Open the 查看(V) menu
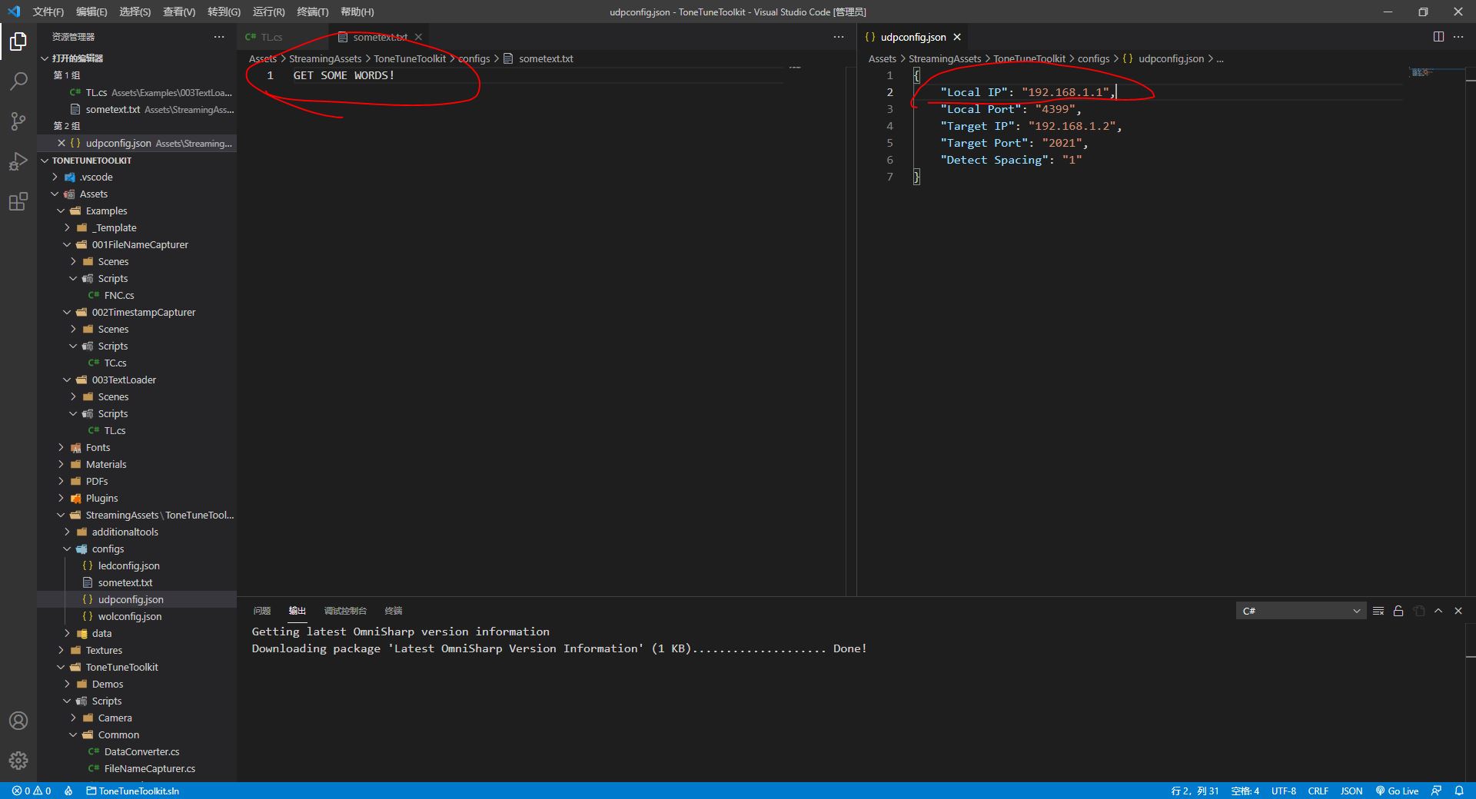Image resolution: width=1476 pixels, height=799 pixels. point(179,12)
